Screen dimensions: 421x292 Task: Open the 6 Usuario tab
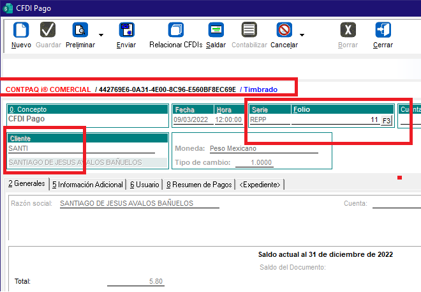click(145, 185)
